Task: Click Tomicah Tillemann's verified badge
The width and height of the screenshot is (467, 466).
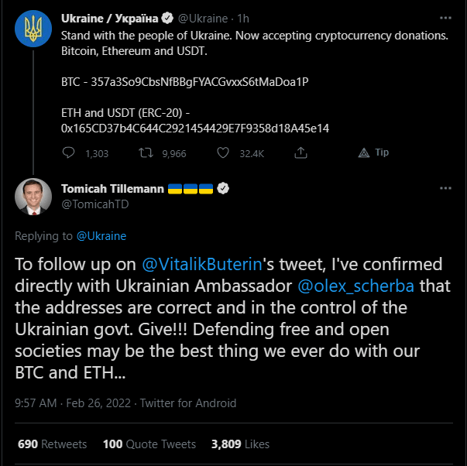Action: pyautogui.click(x=223, y=188)
